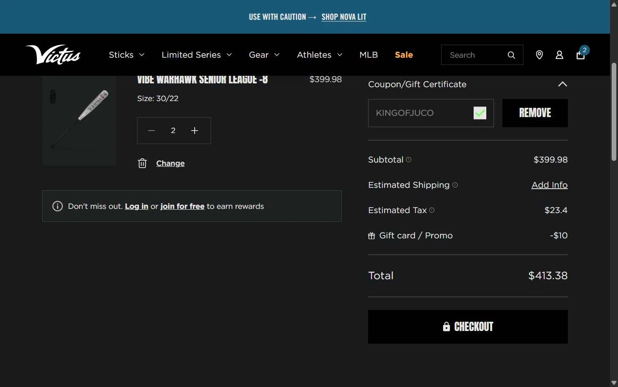Image resolution: width=618 pixels, height=387 pixels.
Task: Click the Size: 30/22 text
Action: coord(158,99)
